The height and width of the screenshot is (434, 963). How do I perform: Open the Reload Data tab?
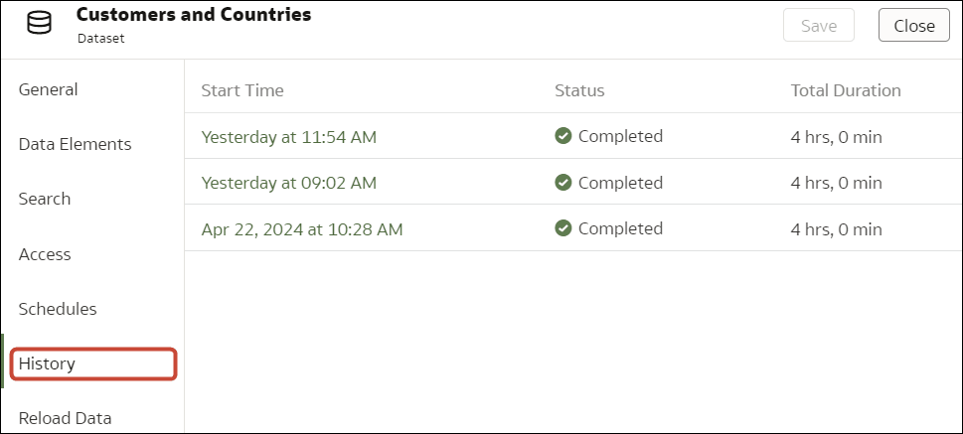[x=65, y=418]
